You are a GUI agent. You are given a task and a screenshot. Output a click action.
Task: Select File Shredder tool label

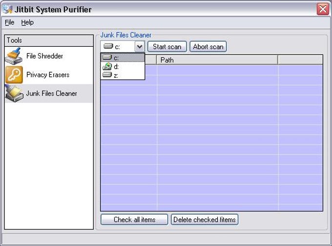point(45,56)
